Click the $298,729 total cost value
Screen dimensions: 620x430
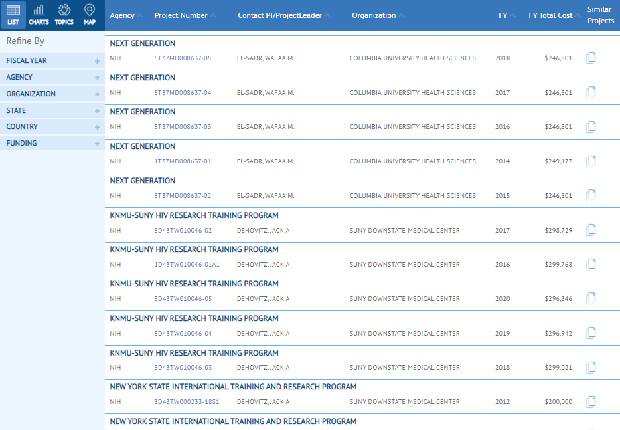(x=558, y=231)
